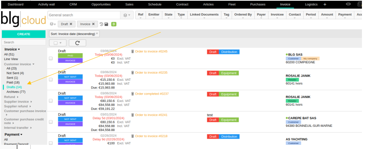Click the eye icon in top bar
The width and height of the screenshot is (365, 149).
click(348, 4)
